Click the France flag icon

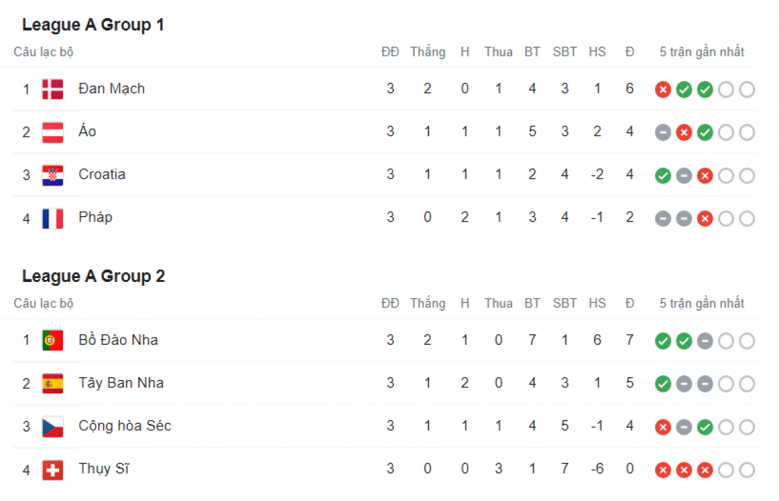(x=53, y=218)
